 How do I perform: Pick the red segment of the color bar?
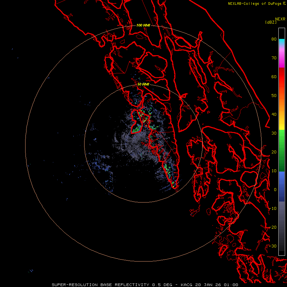pos(282,77)
